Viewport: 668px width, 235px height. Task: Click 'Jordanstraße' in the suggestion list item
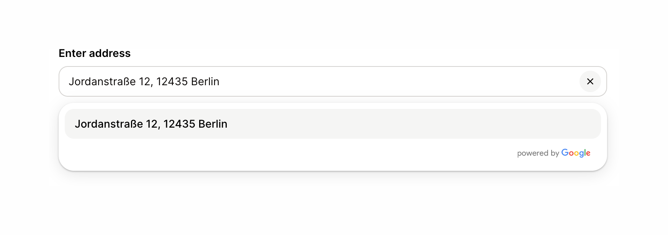tap(109, 124)
